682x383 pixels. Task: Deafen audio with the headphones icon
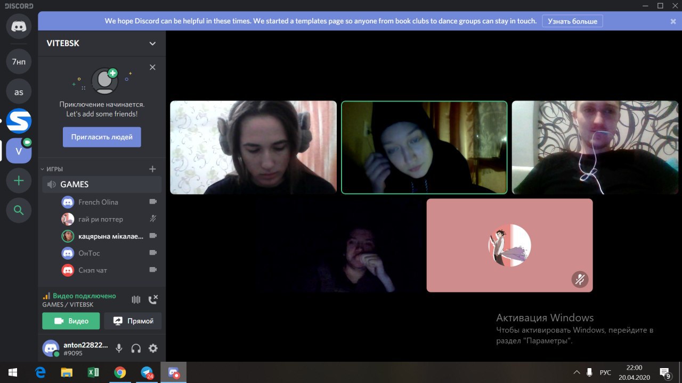(x=136, y=348)
